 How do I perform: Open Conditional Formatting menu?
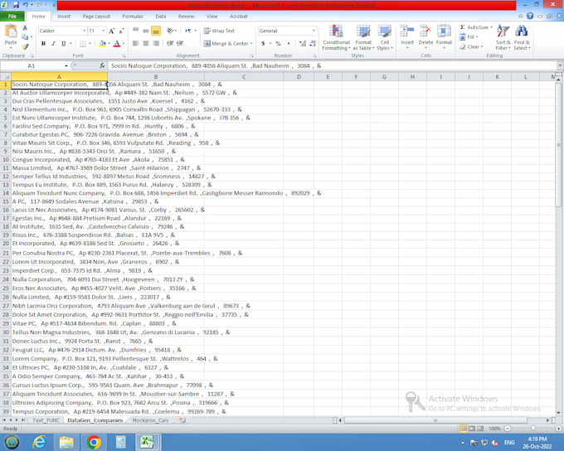point(336,38)
